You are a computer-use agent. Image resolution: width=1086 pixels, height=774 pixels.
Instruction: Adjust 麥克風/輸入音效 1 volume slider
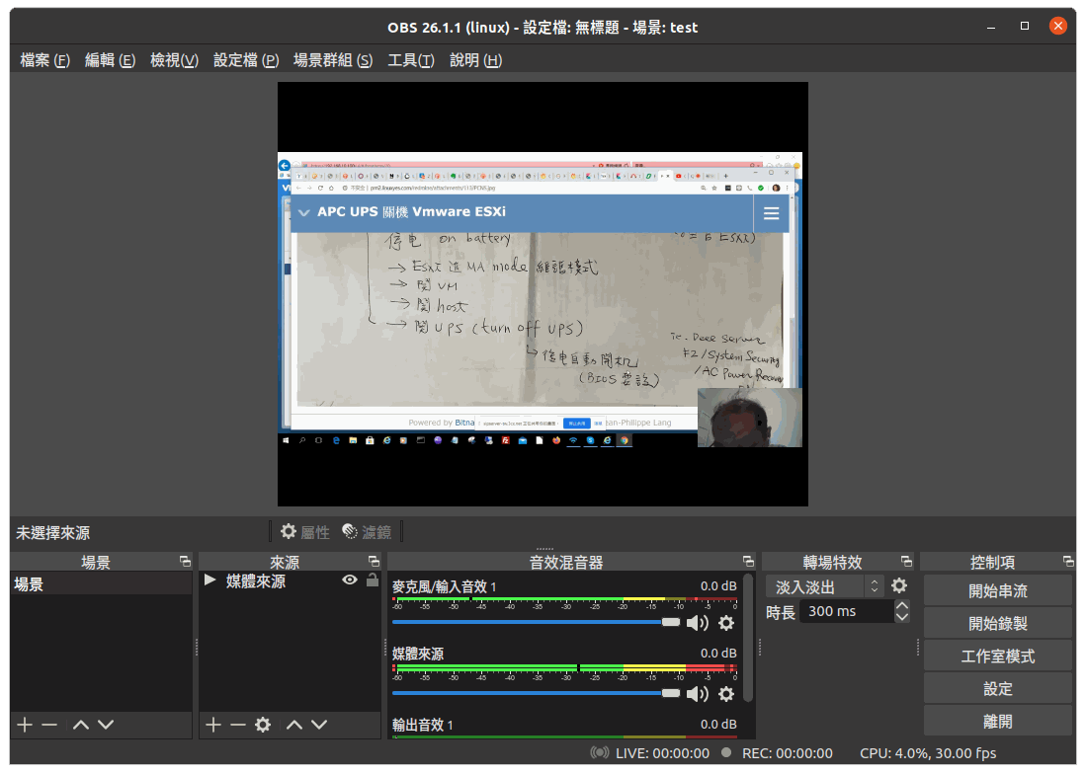537,623
